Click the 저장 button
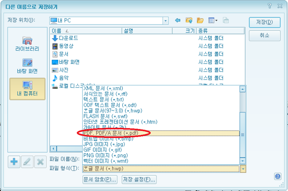The width and height of the screenshot is (288, 191). [264, 22]
